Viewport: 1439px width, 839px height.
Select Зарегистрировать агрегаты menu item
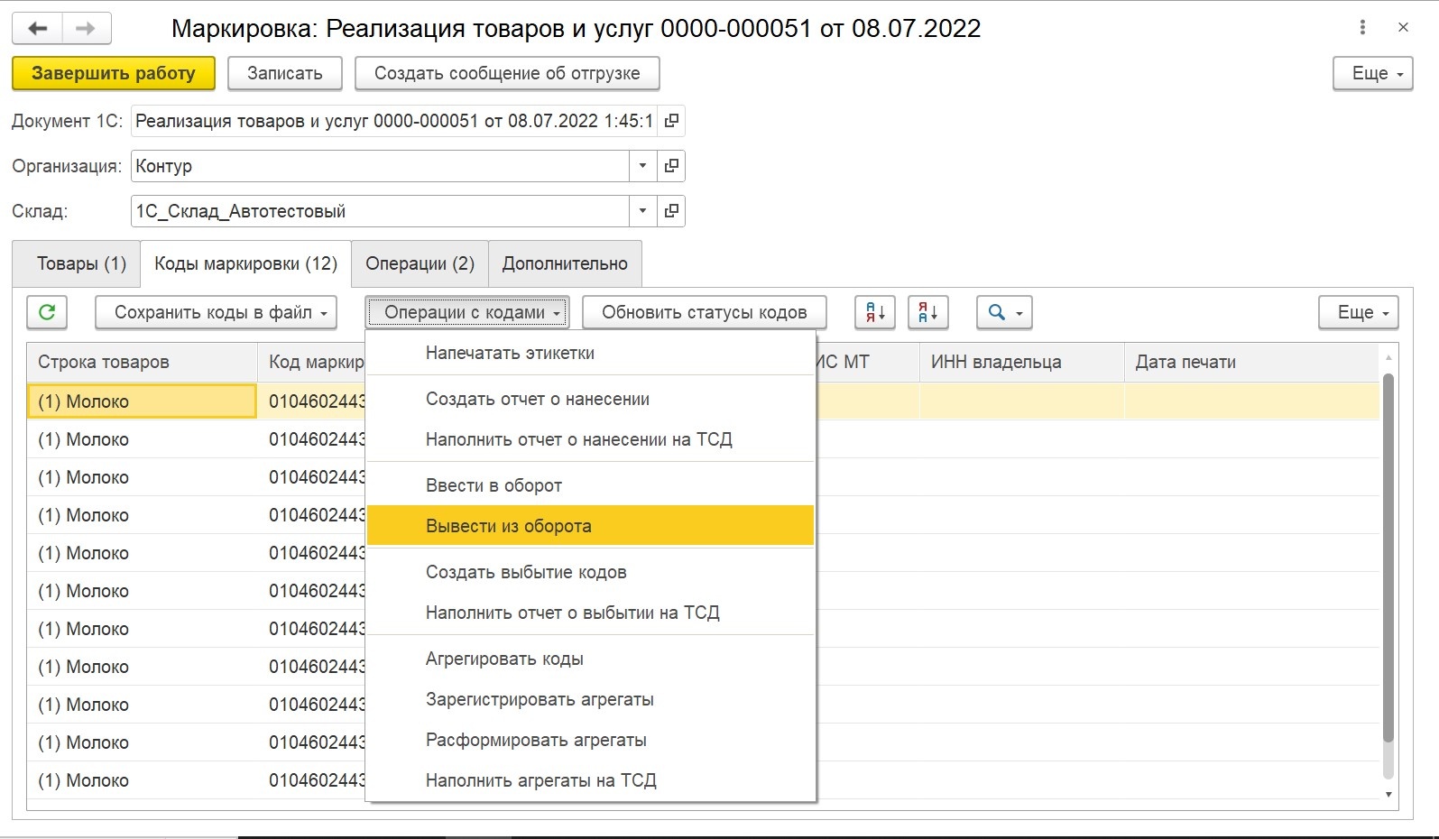tap(591, 699)
